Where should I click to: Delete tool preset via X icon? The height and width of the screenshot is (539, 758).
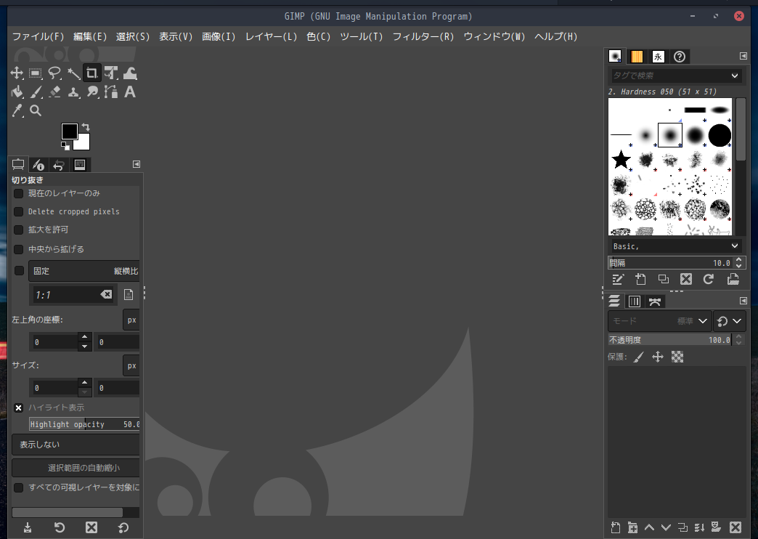click(91, 527)
